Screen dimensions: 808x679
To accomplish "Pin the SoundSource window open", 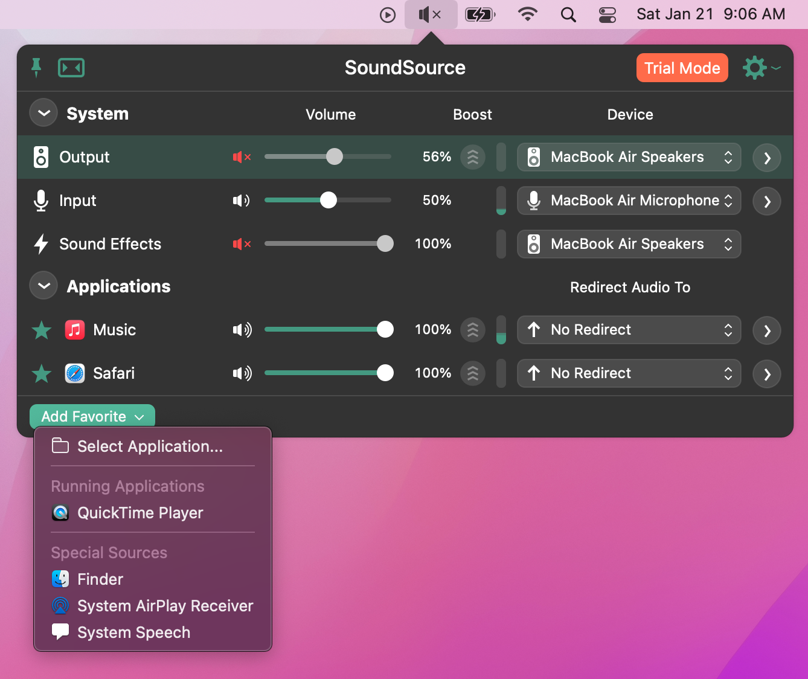I will (x=36, y=68).
